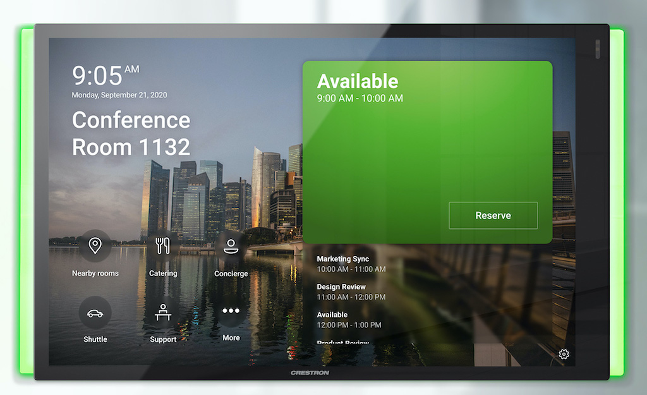Request a ride via the Shuttle car icon
Screen dimensions: 647x395
(95, 312)
